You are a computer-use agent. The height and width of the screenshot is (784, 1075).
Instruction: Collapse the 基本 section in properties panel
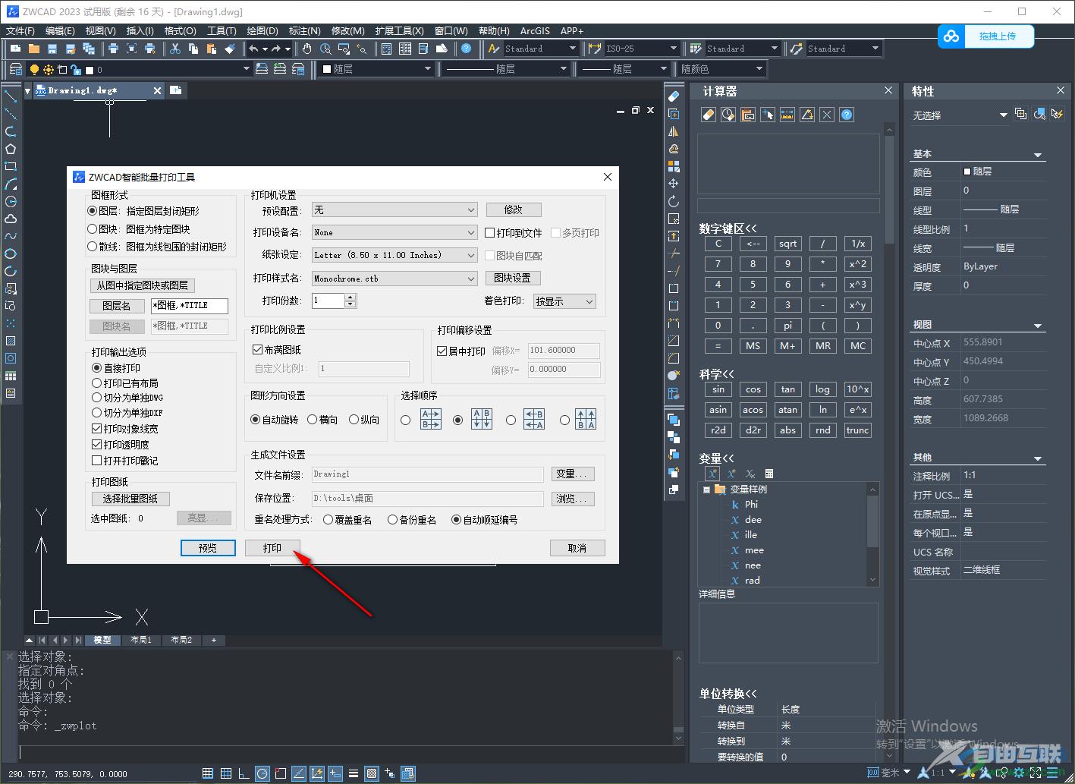(x=1038, y=155)
